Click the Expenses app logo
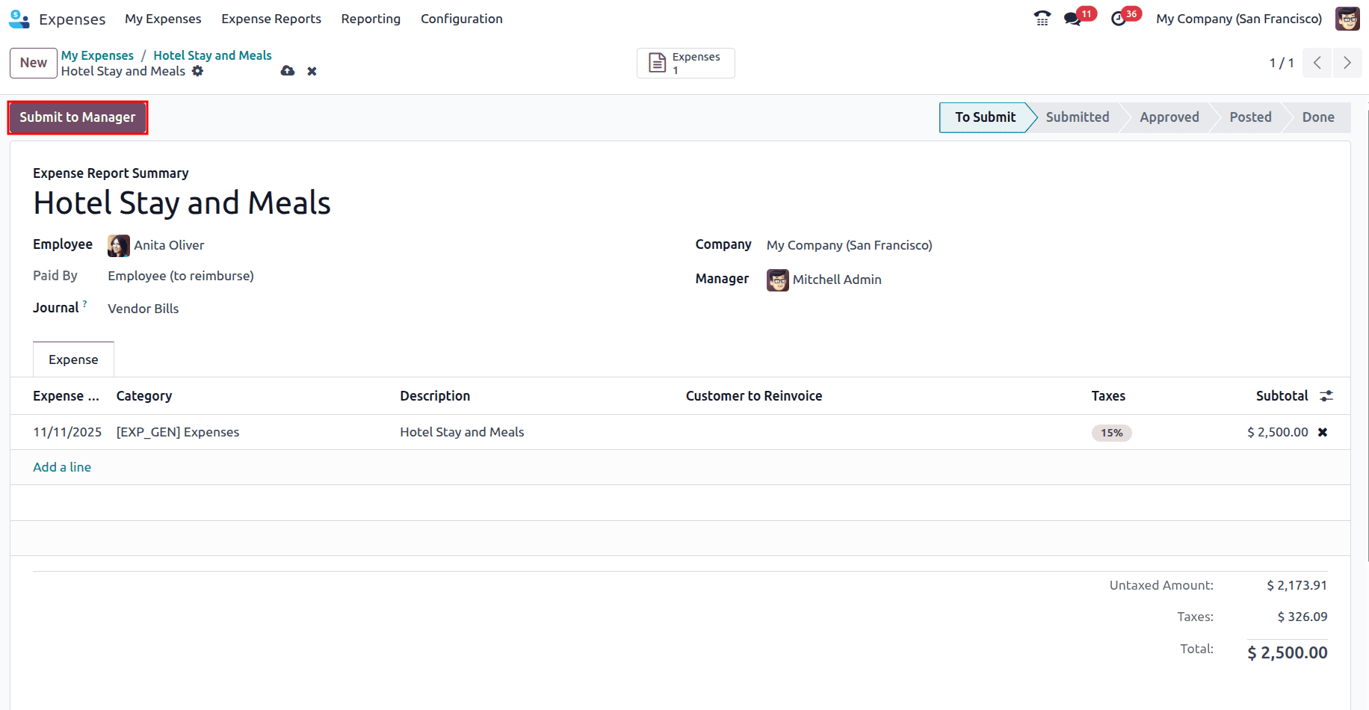The width and height of the screenshot is (1369, 710). (x=19, y=18)
